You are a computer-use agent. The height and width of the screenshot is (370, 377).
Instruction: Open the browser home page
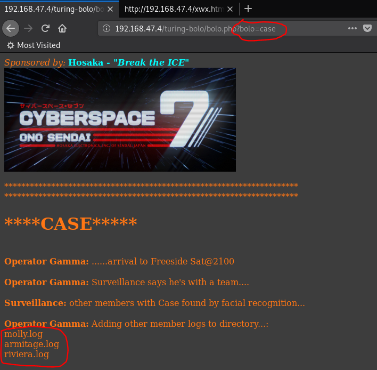click(x=62, y=28)
